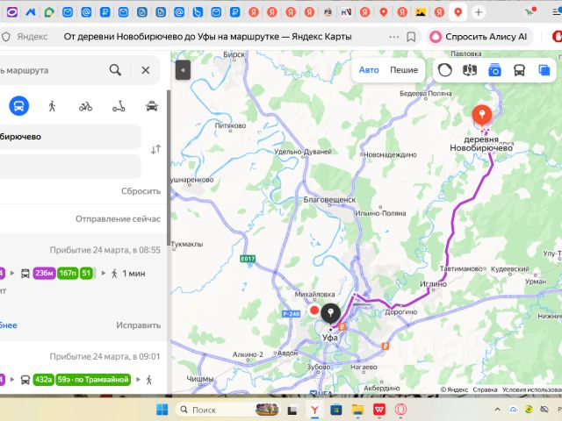Screen dimensions: 562x421
Task: Click start point field with Новобирючево
Action: coord(70,137)
